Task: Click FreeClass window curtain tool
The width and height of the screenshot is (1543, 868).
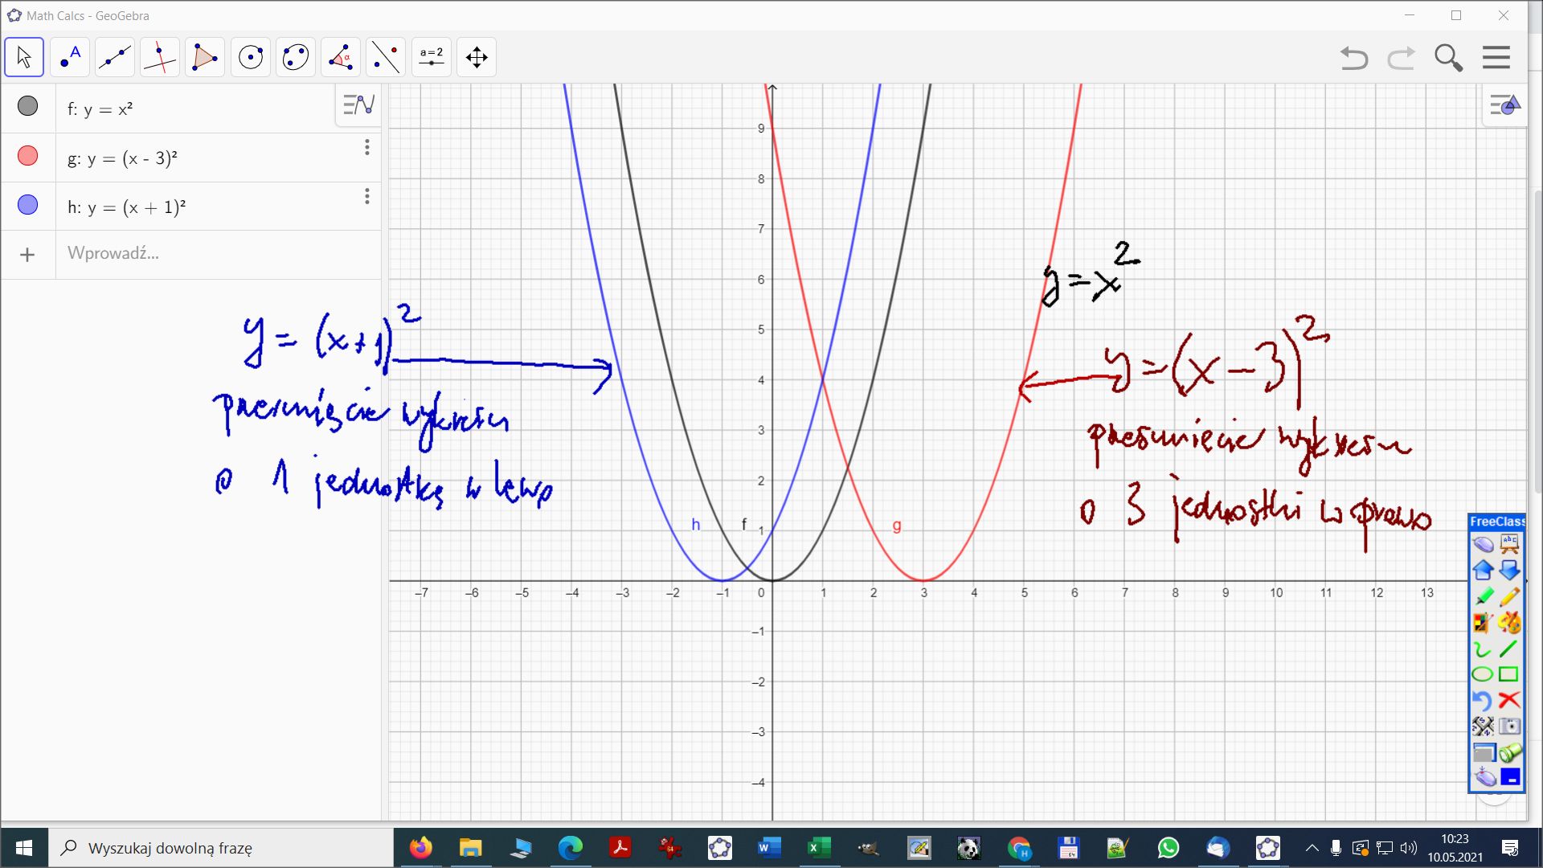Action: (x=1483, y=752)
